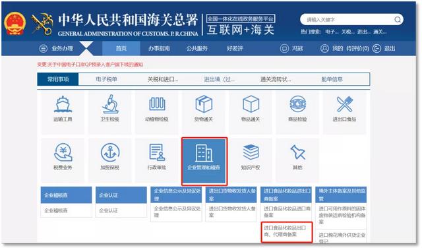Click the 冯斌 user name
The image size is (422, 250).
tap(297, 48)
